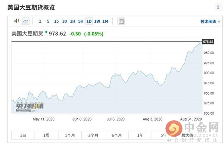Switch to candlestick chart icon
This screenshot has width=224, height=147.
tap(17, 21)
